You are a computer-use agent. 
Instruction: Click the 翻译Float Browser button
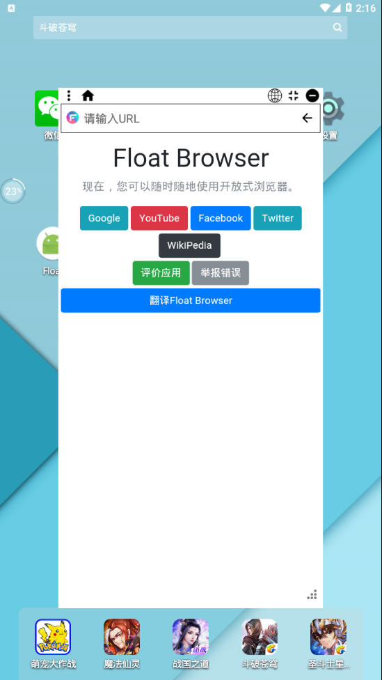[191, 300]
